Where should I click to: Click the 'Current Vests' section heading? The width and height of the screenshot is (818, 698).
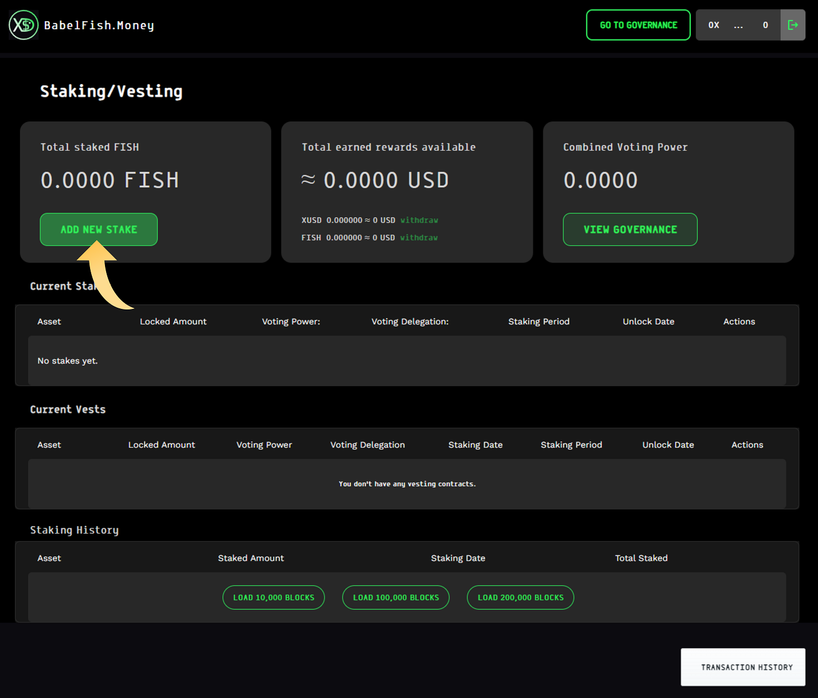point(68,409)
